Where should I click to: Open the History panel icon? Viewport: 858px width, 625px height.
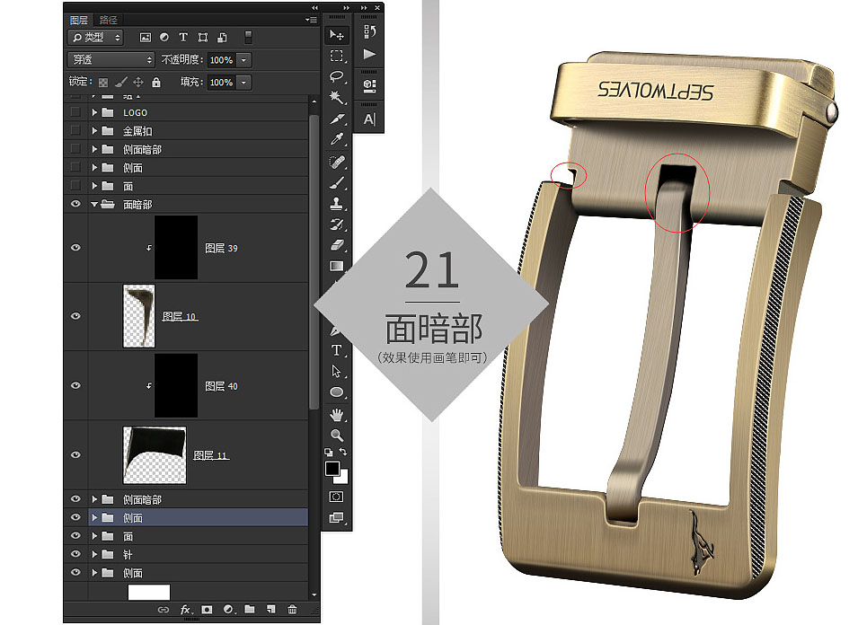[x=369, y=32]
